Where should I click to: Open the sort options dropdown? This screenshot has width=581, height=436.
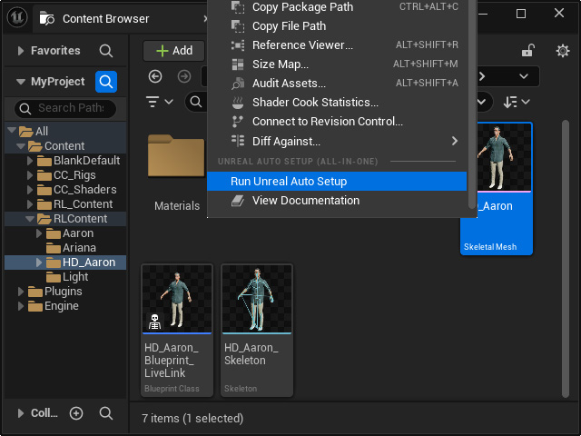tap(517, 102)
